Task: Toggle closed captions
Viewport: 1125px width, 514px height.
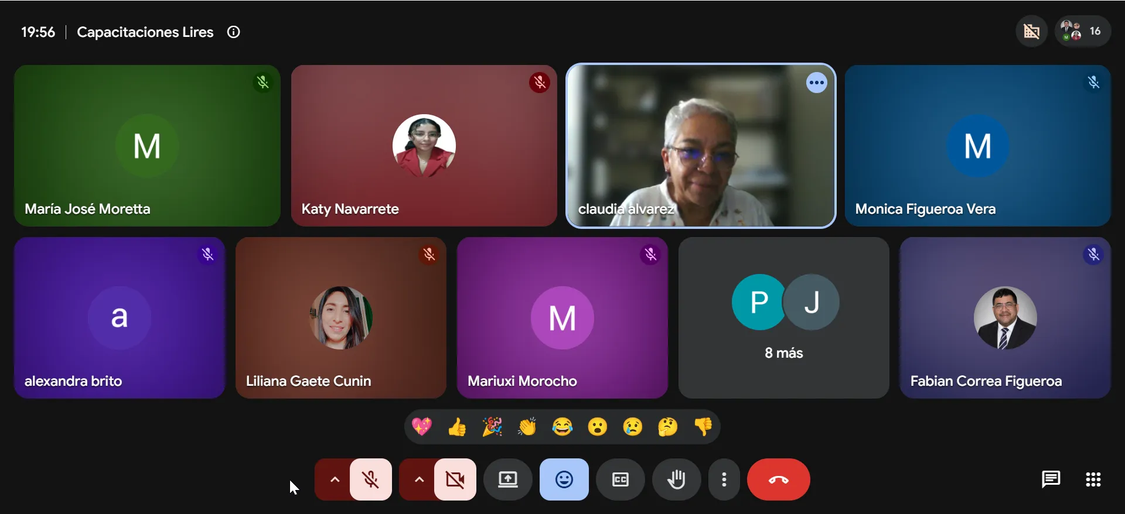Action: point(621,479)
